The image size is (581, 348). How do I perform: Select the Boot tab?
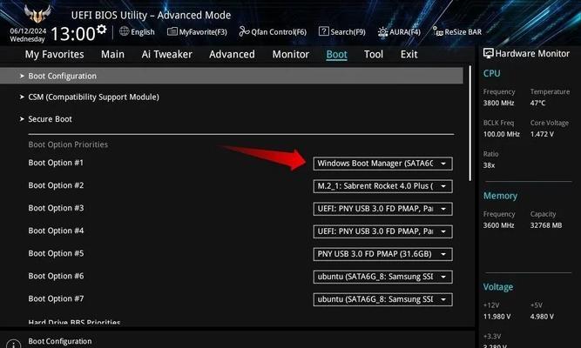point(336,55)
